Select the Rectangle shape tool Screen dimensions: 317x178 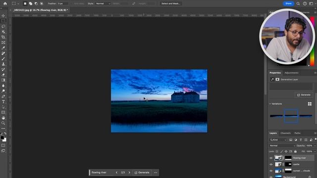click(3, 112)
